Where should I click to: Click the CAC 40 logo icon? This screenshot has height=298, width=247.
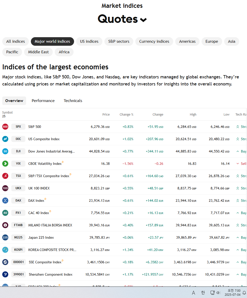point(5,213)
